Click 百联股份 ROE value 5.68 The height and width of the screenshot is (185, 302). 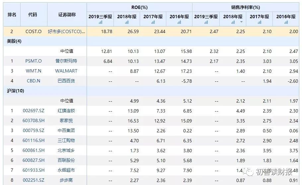point(188,161)
